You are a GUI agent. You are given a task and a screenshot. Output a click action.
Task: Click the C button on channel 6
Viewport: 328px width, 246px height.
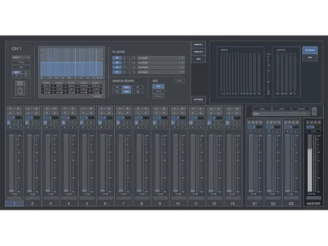101,113
